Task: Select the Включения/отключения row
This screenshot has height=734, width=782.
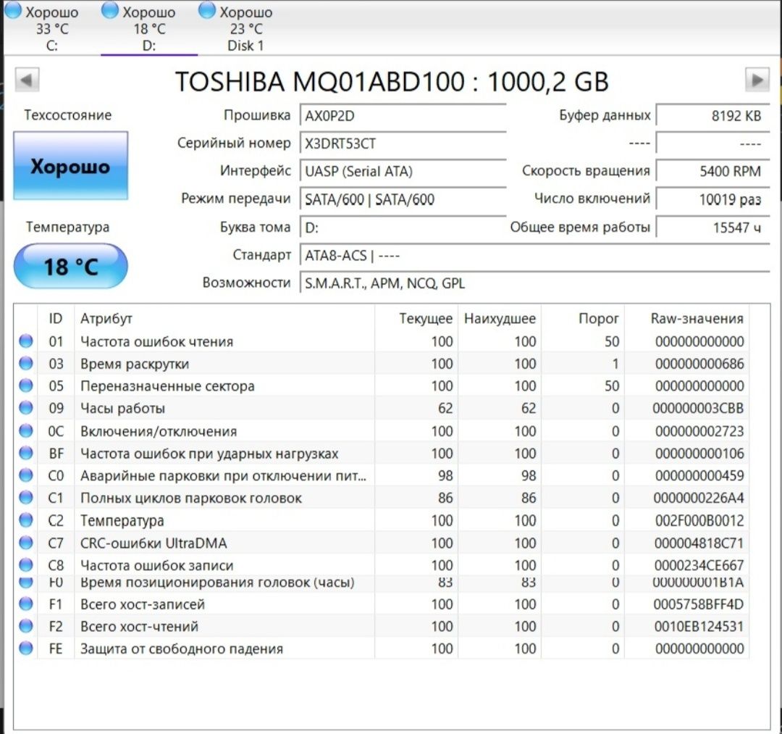Action: tap(382, 430)
